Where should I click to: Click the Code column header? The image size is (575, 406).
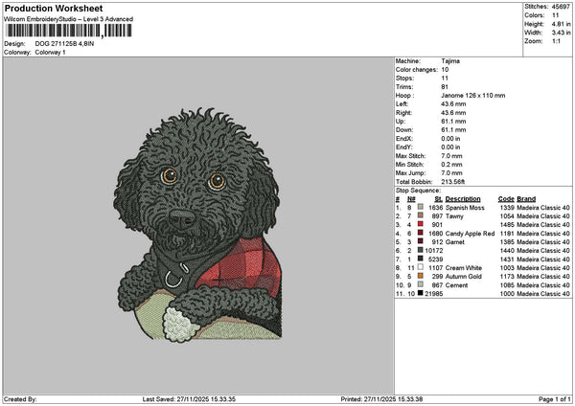click(x=506, y=199)
